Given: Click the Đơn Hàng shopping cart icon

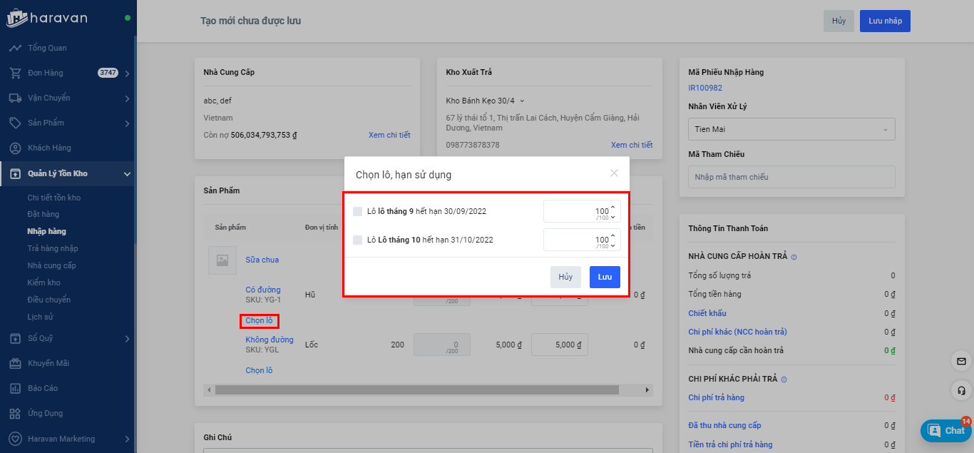Looking at the screenshot, I should (x=15, y=73).
